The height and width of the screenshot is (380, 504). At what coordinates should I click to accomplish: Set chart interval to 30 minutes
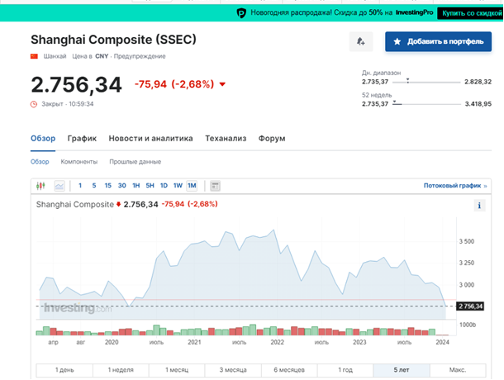tap(121, 186)
